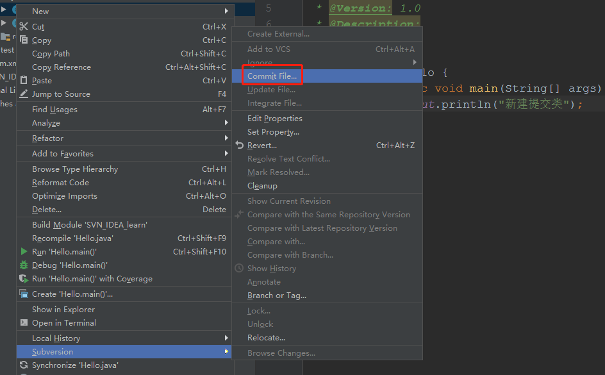Choose Add to VCS
The width and height of the screenshot is (605, 375).
click(x=327, y=49)
